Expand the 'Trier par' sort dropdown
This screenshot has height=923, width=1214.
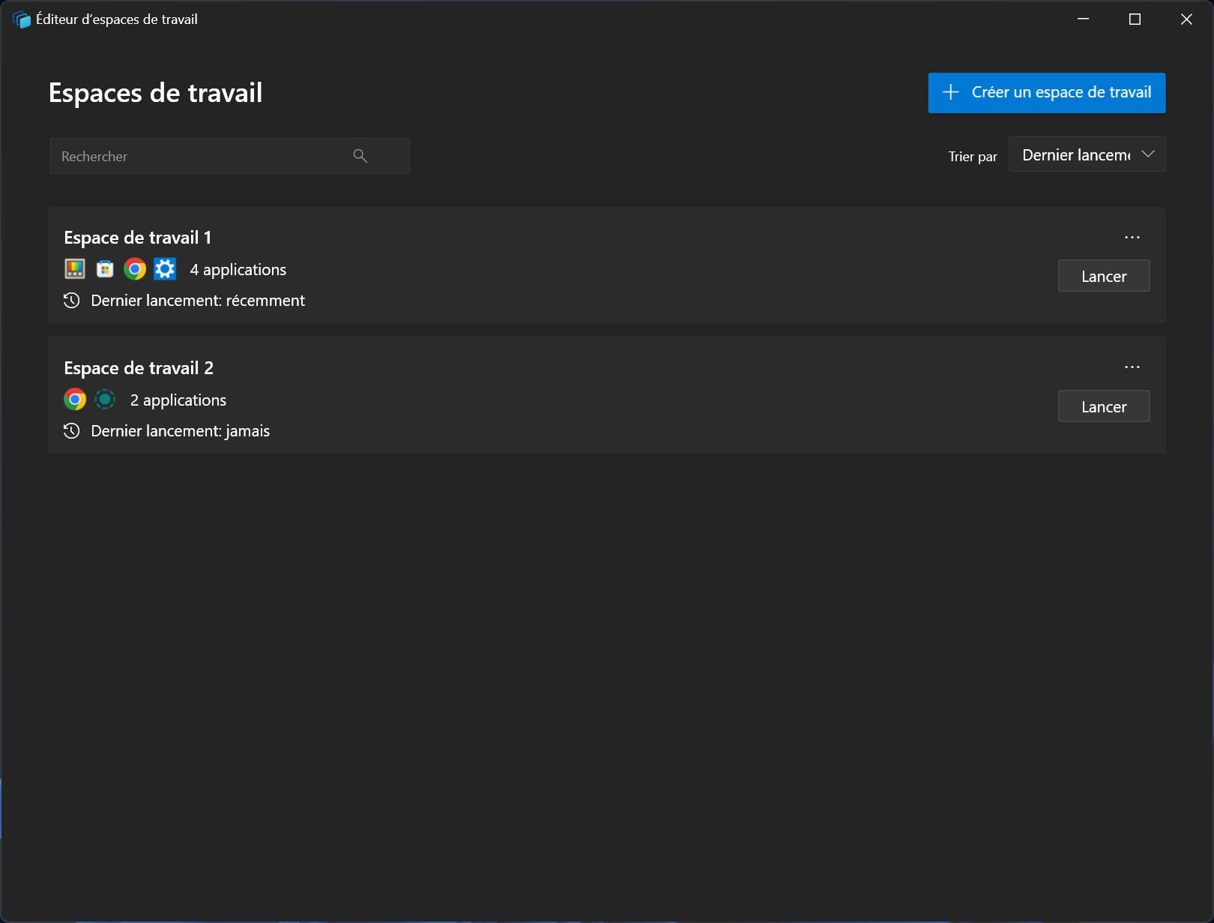coord(1087,154)
